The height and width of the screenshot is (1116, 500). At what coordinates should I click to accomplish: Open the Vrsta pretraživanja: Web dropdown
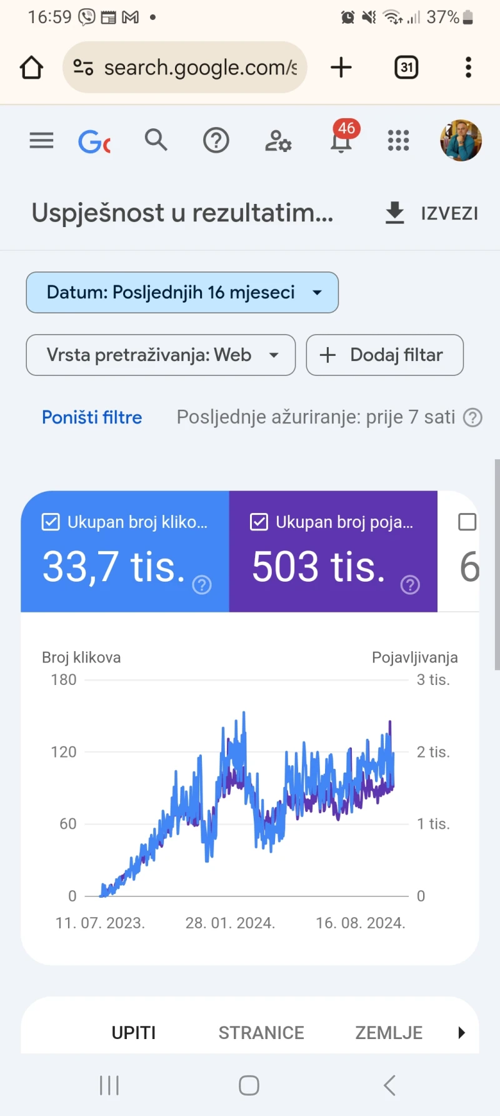click(x=160, y=355)
